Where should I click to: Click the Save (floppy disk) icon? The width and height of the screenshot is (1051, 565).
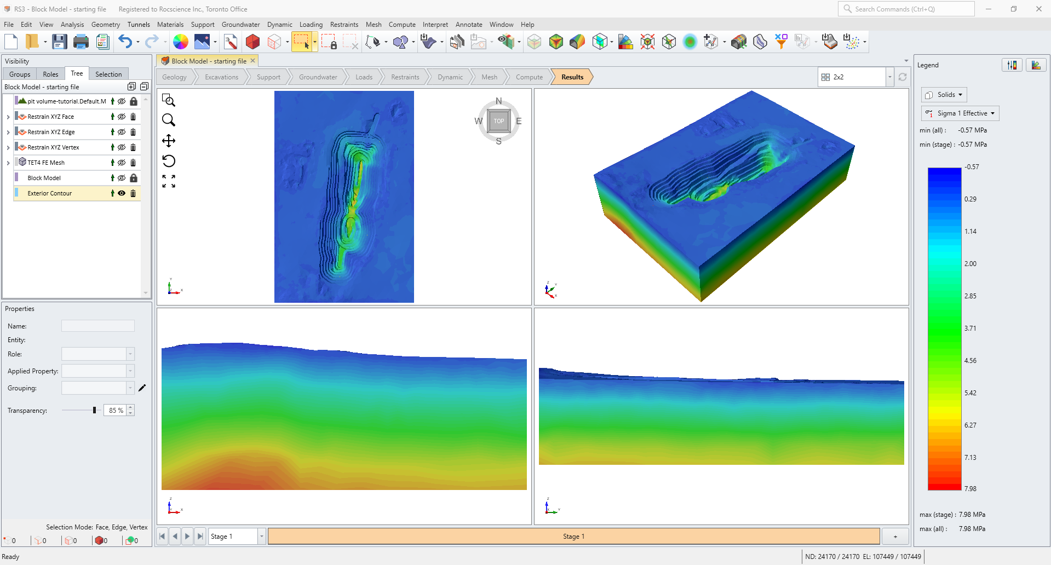point(59,42)
